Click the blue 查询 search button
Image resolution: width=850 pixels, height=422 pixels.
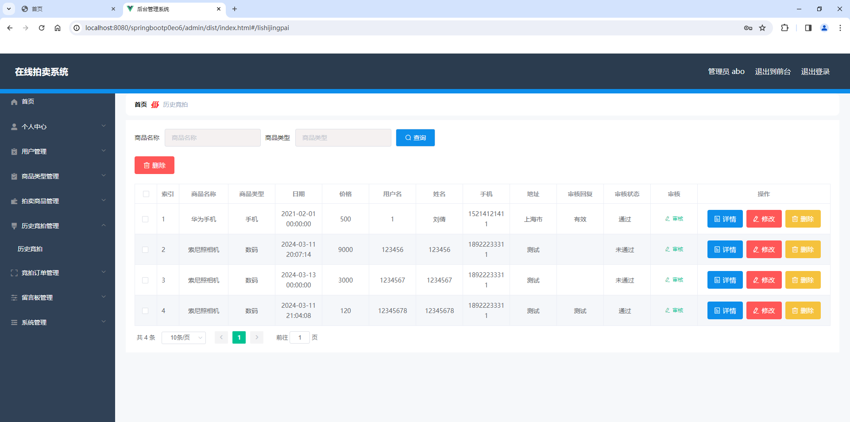click(x=415, y=138)
